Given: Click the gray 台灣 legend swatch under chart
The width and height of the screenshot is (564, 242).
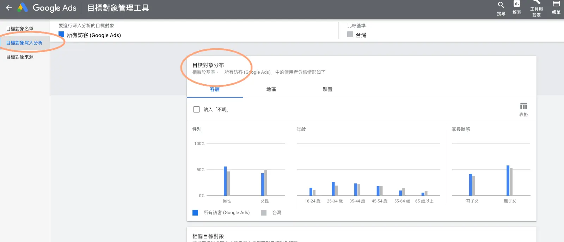Looking at the screenshot, I should click(264, 213).
